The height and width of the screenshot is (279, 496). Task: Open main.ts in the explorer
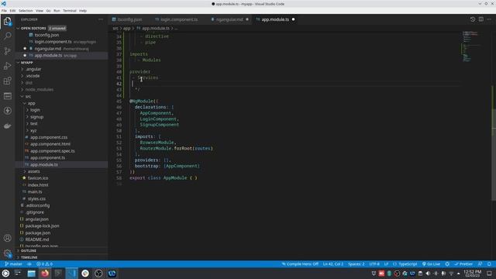[x=62, y=191]
